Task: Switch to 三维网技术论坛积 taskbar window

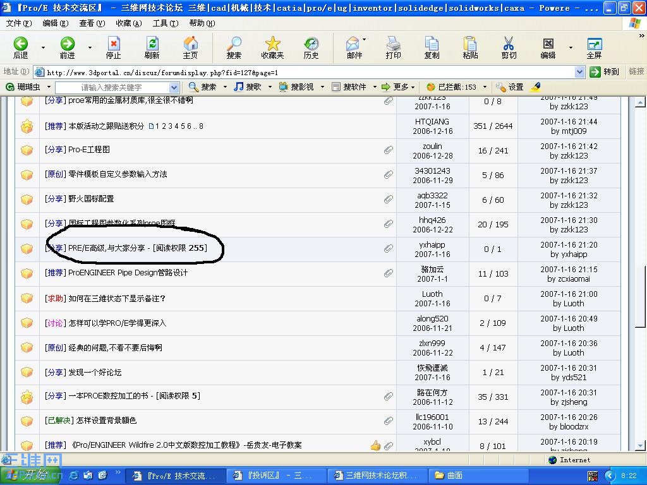Action: coord(377,476)
